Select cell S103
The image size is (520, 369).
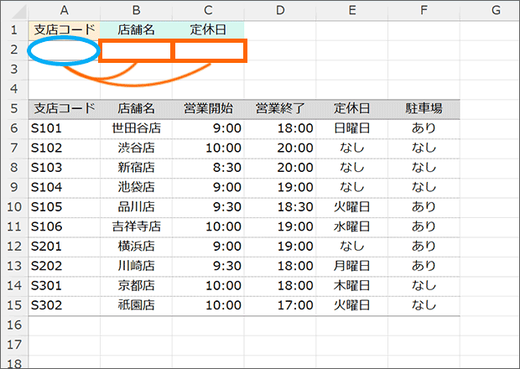tap(65, 168)
